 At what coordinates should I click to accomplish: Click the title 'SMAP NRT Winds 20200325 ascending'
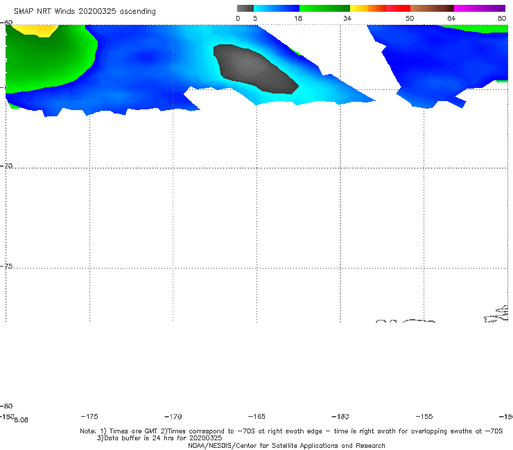pos(85,11)
